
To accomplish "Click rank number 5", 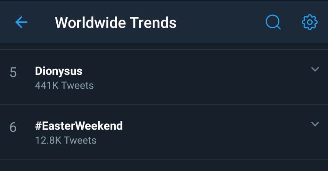I will [x=13, y=73].
